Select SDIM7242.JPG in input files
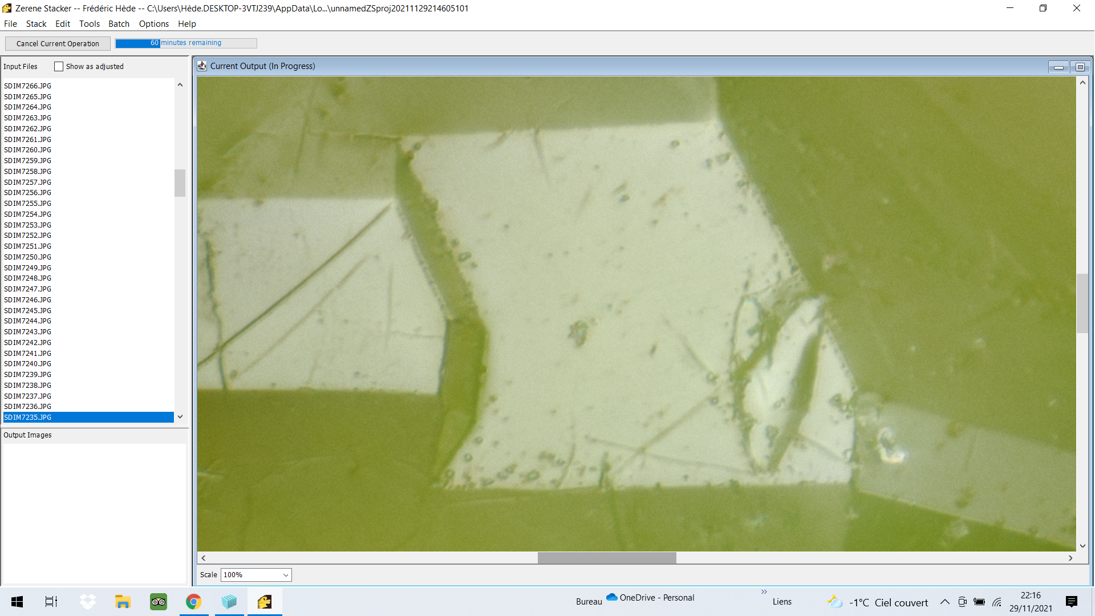Screen dimensions: 1095x616 pyautogui.click(x=88, y=343)
